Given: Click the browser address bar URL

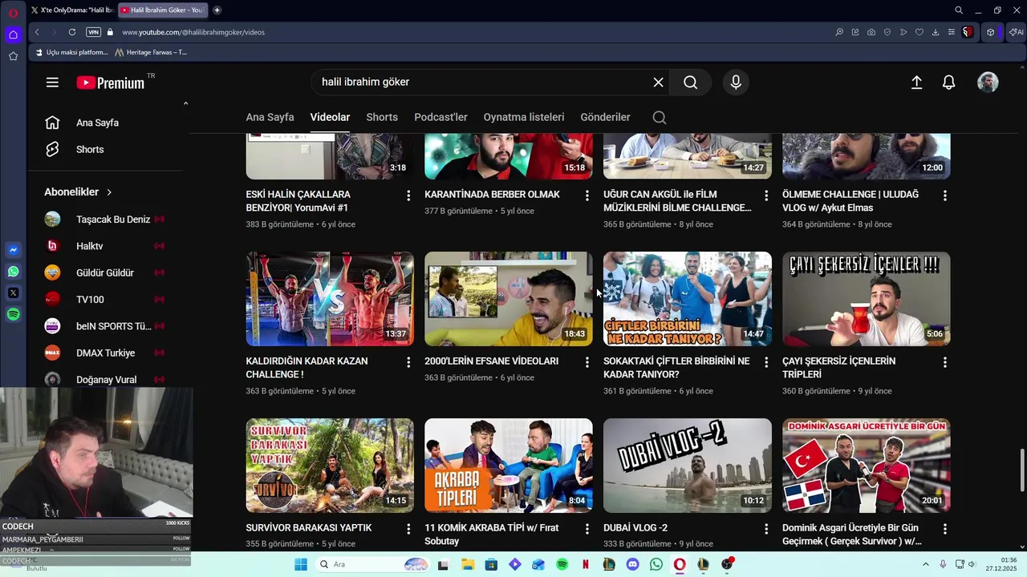Looking at the screenshot, I should tap(193, 32).
